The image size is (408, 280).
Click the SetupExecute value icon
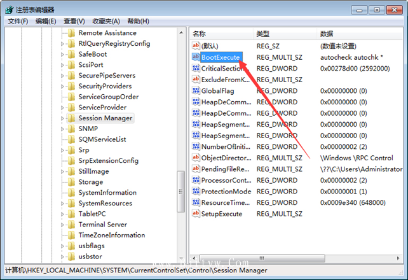pos(196,214)
